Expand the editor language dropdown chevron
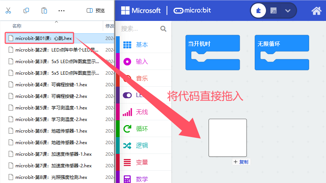326x183 pixels. pos(288,11)
